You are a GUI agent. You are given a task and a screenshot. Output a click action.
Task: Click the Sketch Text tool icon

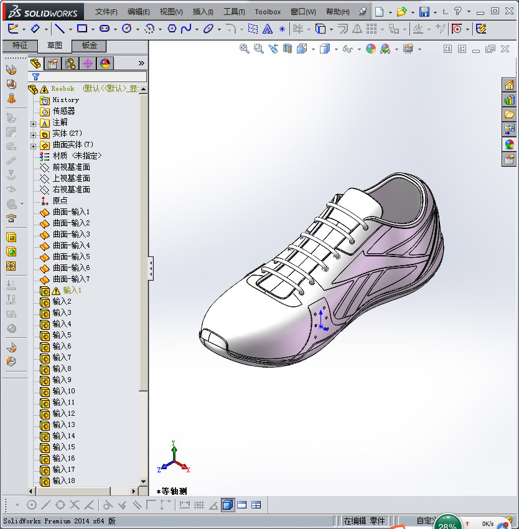point(267,29)
